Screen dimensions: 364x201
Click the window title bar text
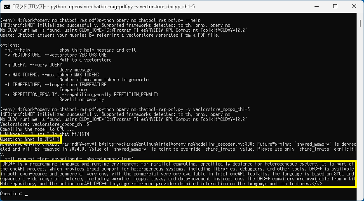pos(103,7)
